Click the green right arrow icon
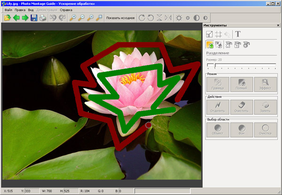 25,18
